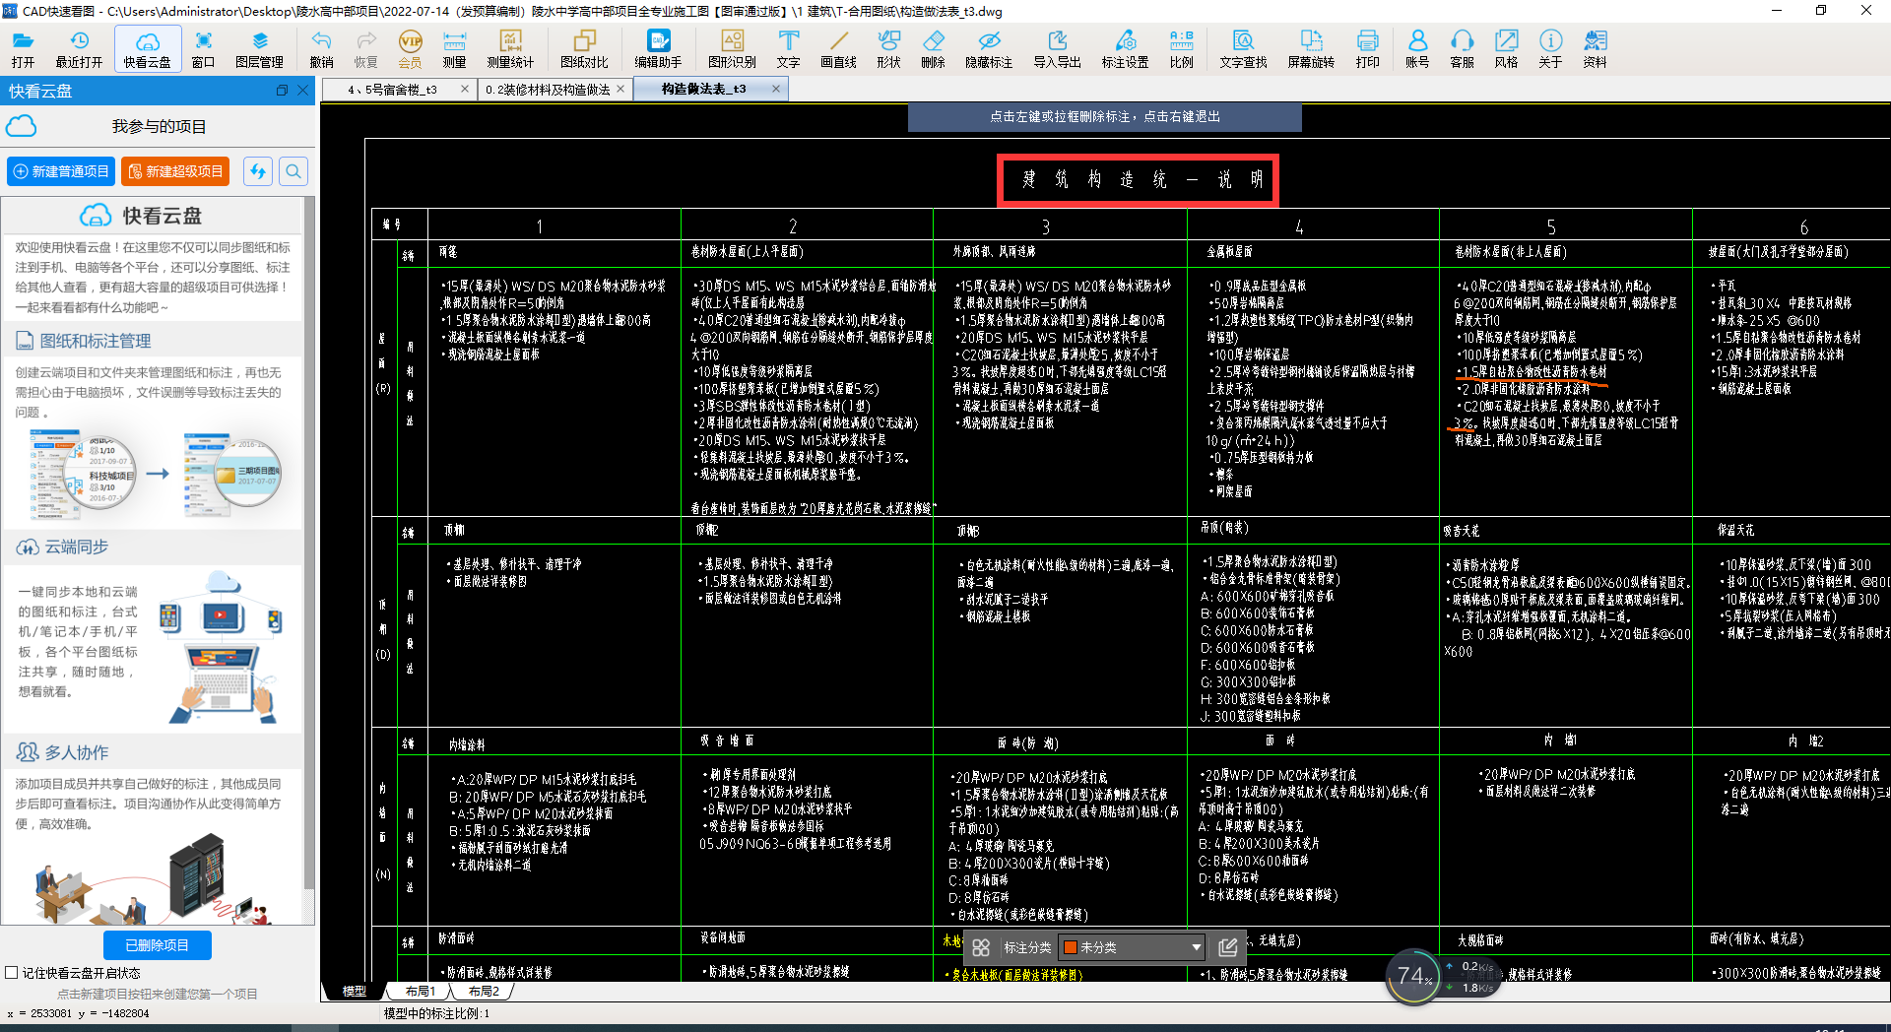
Task: Open the VIP 会员 membership icon
Action: (x=410, y=48)
